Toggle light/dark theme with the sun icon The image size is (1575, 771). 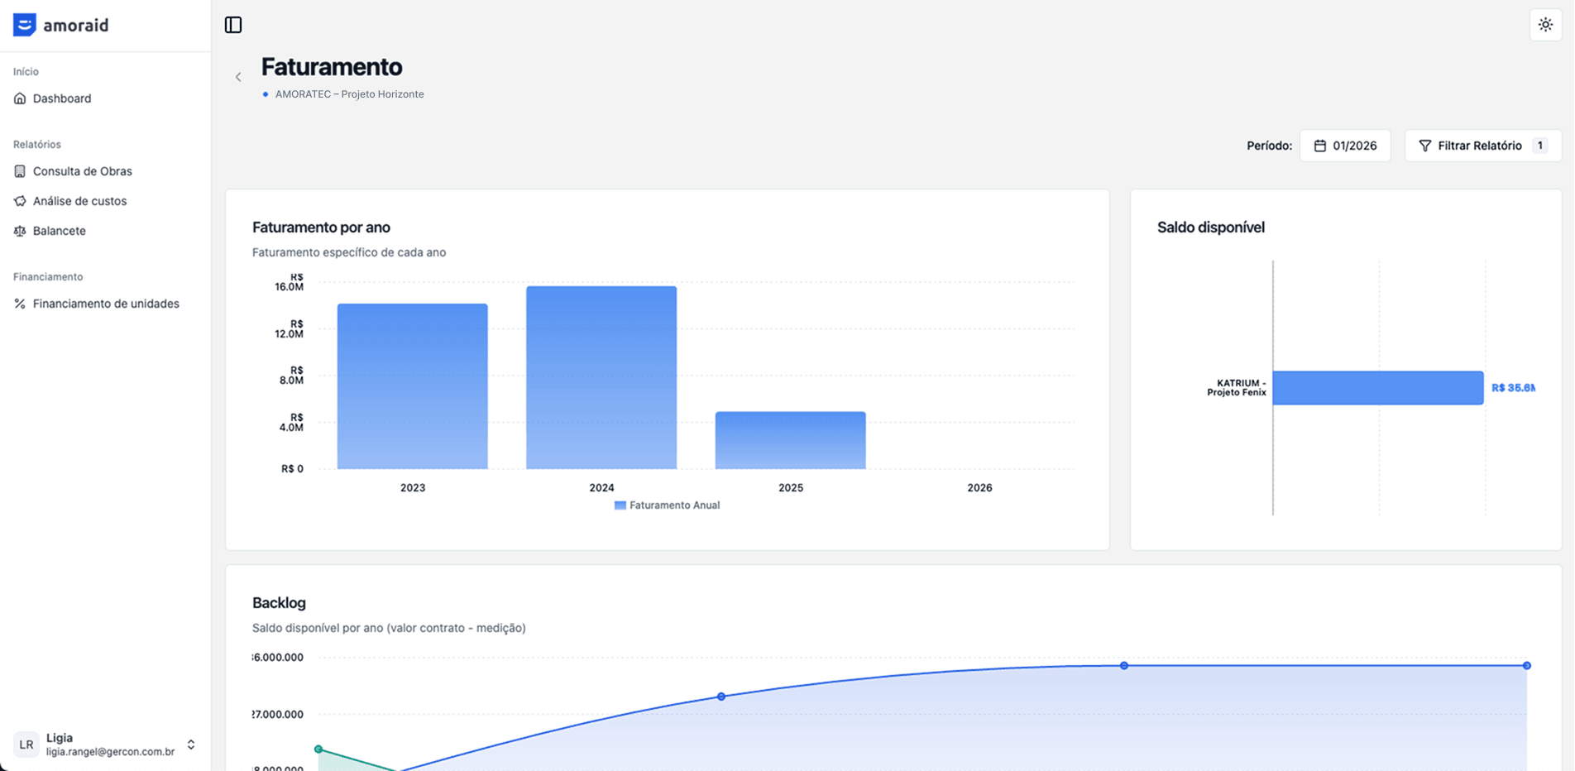[x=1545, y=25]
